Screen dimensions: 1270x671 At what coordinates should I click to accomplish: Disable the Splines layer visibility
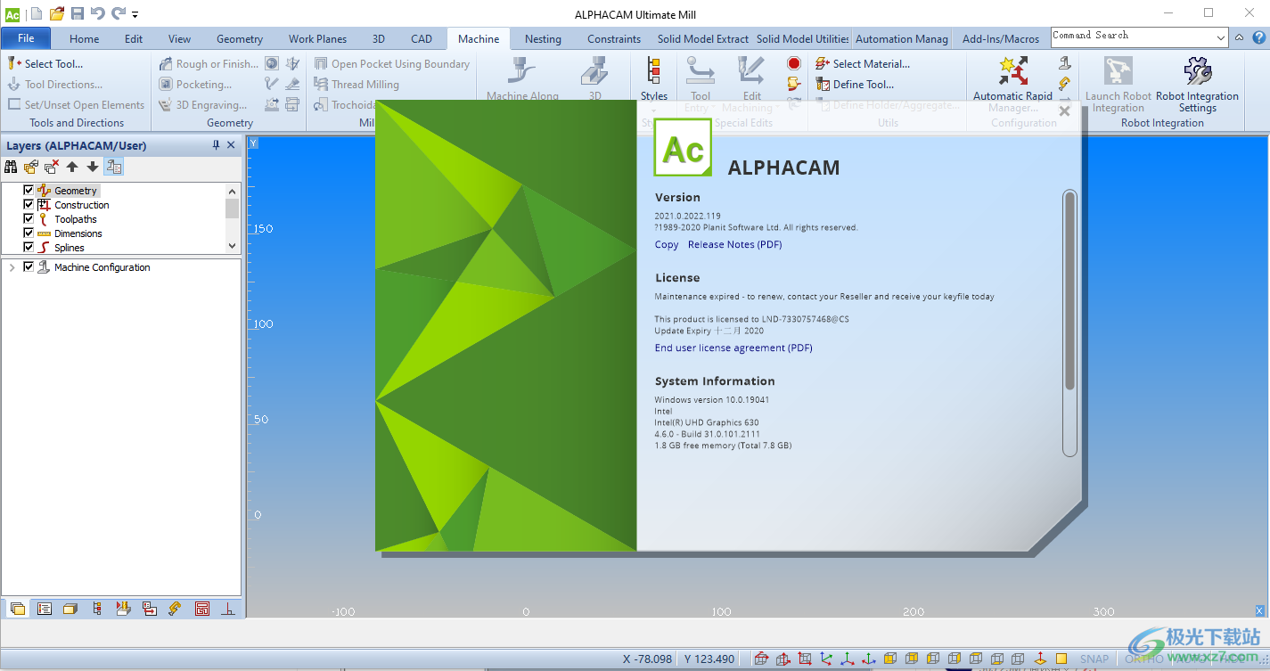pos(29,247)
